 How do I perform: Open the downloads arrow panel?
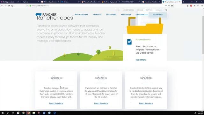coord(188,6)
